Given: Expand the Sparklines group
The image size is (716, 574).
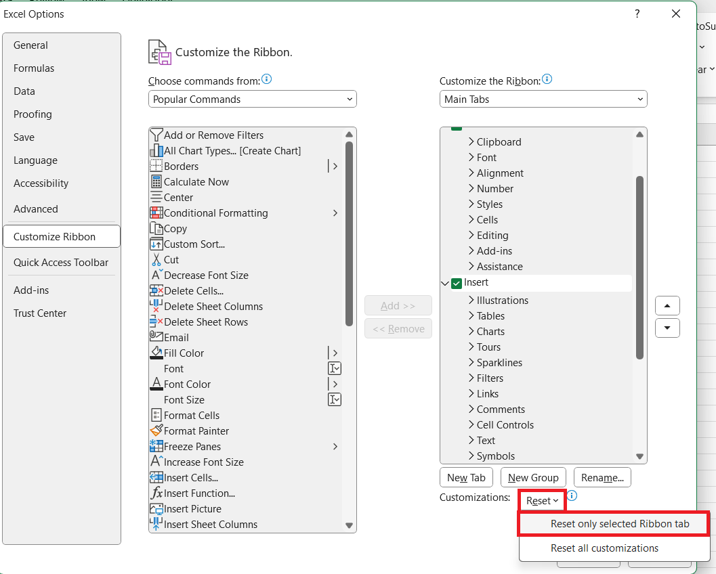Looking at the screenshot, I should coord(471,362).
